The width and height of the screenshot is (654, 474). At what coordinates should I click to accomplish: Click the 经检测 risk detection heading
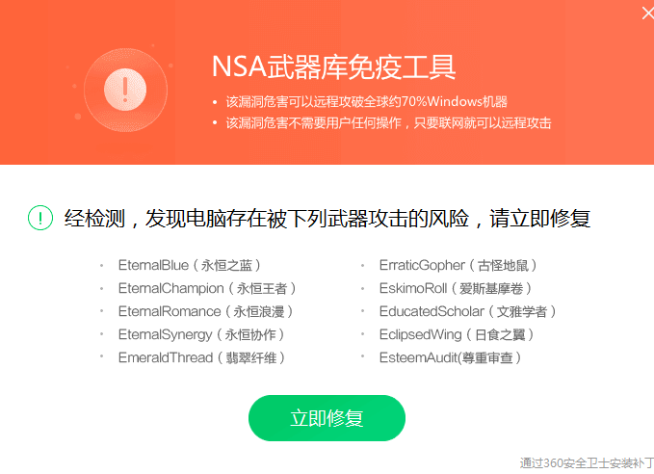pyautogui.click(x=327, y=219)
